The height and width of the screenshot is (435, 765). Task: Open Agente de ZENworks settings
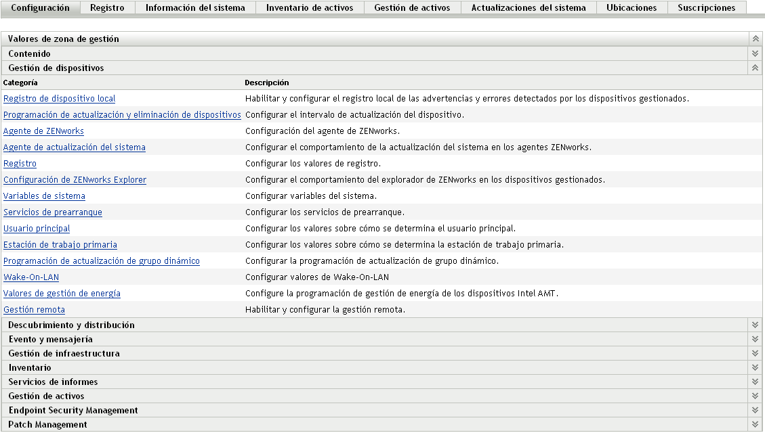(43, 131)
